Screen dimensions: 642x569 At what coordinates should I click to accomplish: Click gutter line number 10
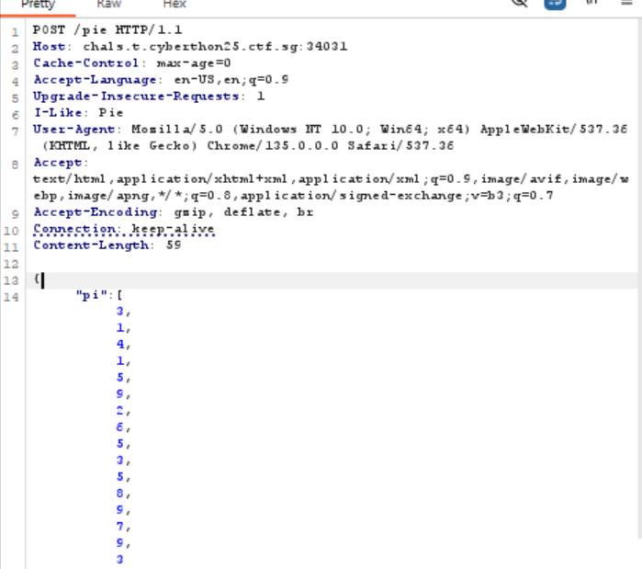[x=11, y=231]
